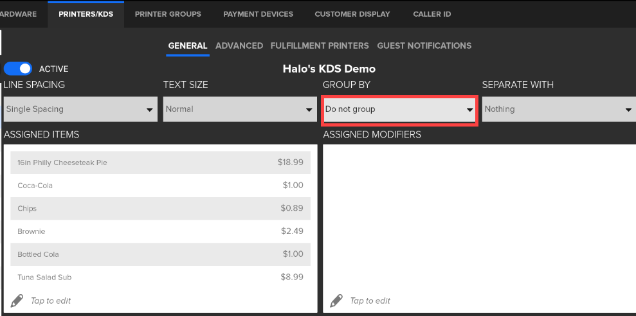636x316 pixels.
Task: Go to the Customer Display tab
Action: pos(352,14)
